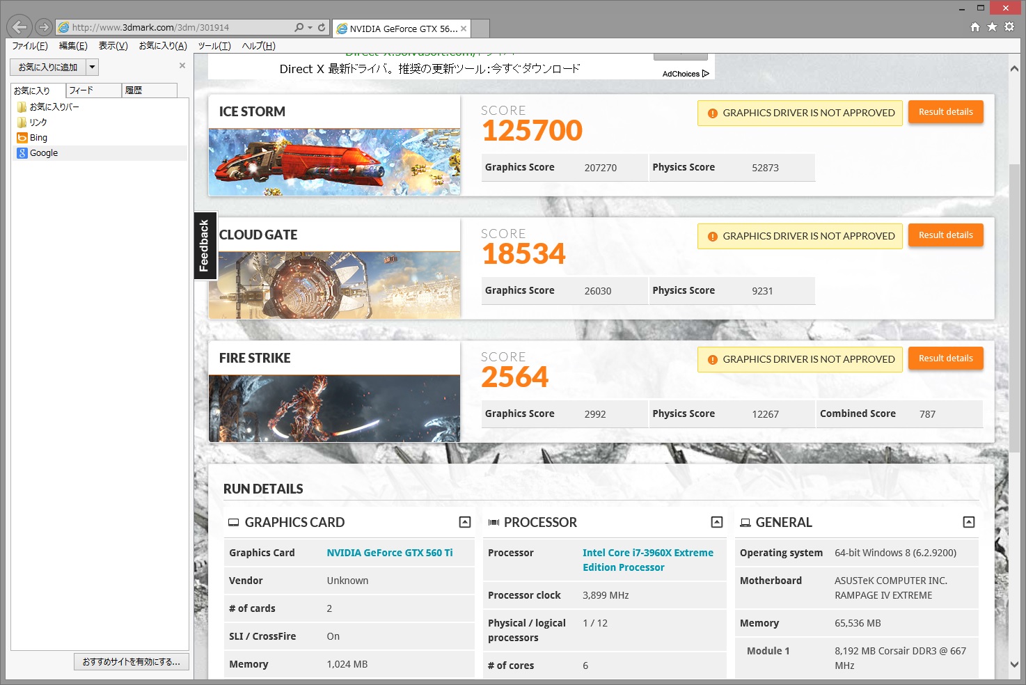
Task: Close the favorites sidebar panel
Action: [182, 65]
